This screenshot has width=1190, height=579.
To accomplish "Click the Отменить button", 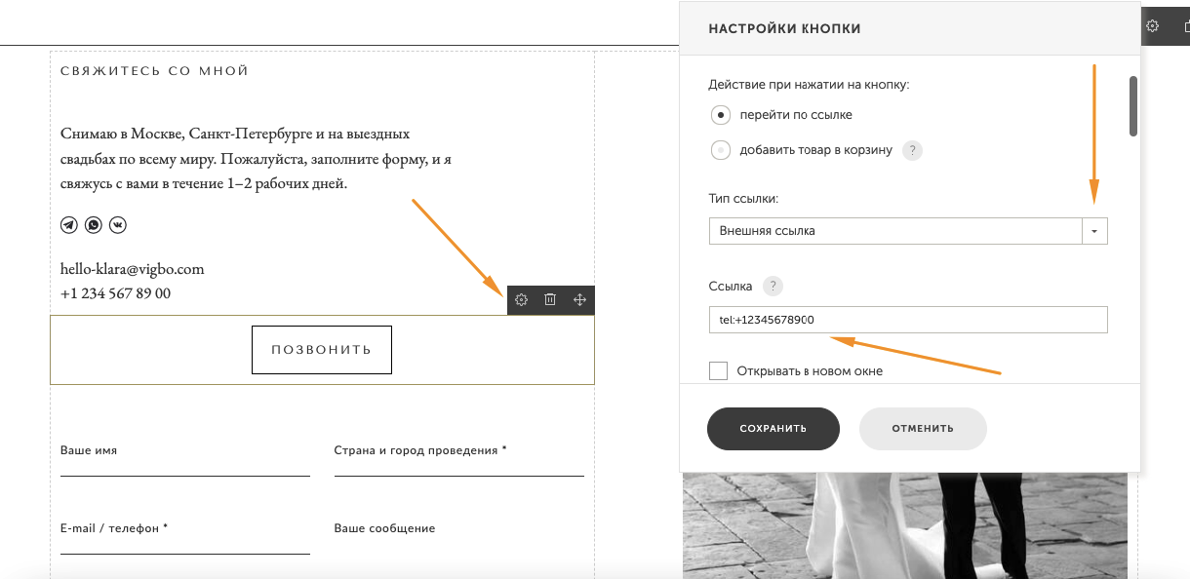I will pos(923,429).
